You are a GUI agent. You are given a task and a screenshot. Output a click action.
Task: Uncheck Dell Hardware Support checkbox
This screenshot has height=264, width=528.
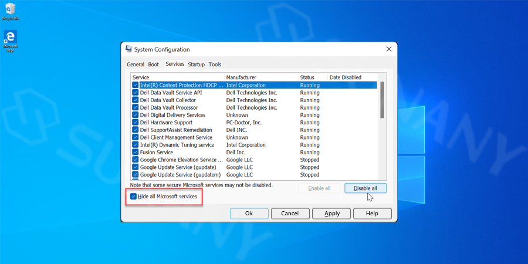tap(136, 123)
